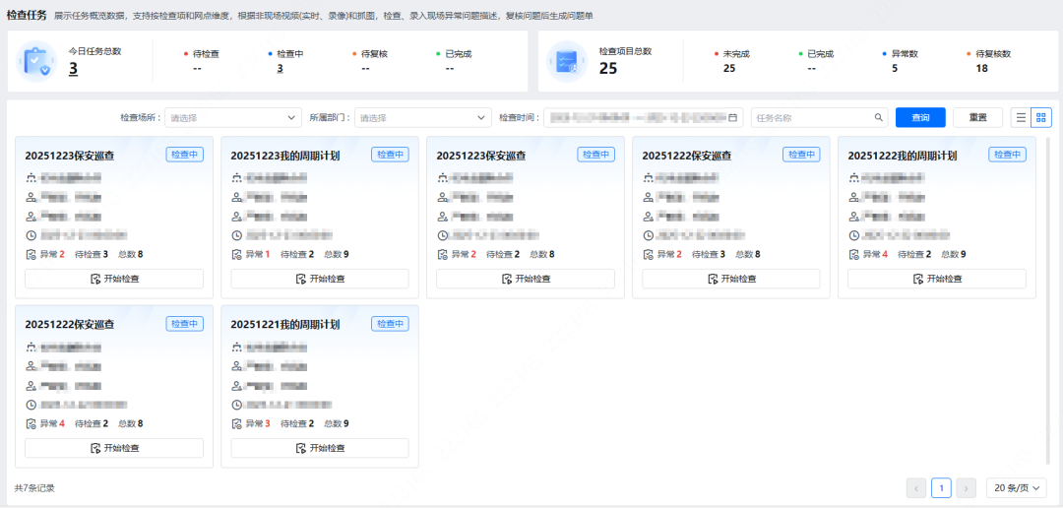Image resolution: width=1063 pixels, height=508 pixels.
Task: Click the 任务名称 search input field
Action: point(811,118)
